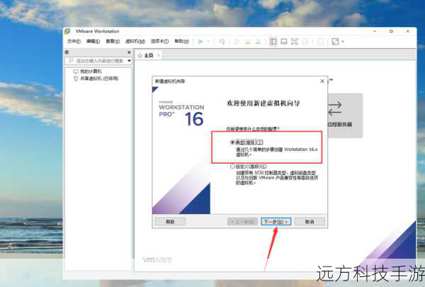The height and width of the screenshot is (287, 425).
Task: Close the new virtual machine wizard dialog
Action: pos(322,81)
